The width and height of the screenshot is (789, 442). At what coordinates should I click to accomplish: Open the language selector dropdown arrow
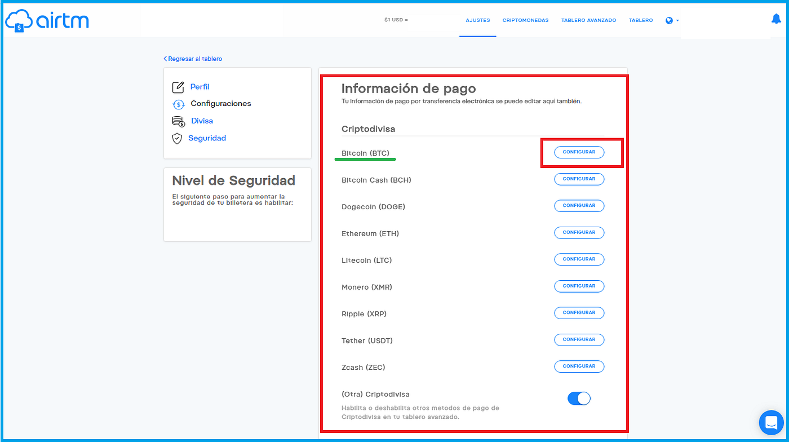click(x=676, y=21)
